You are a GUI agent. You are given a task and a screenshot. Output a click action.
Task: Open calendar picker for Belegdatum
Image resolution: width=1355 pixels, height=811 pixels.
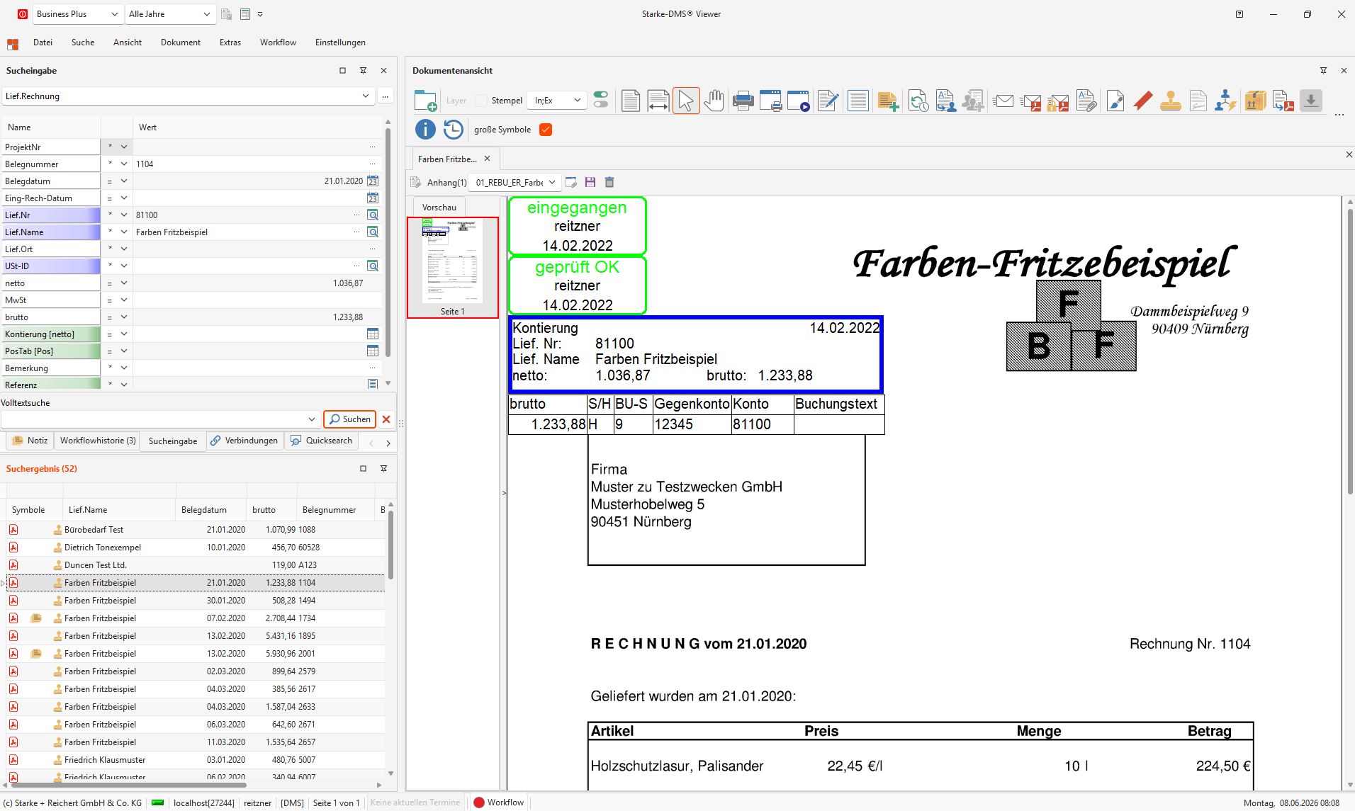pos(373,181)
